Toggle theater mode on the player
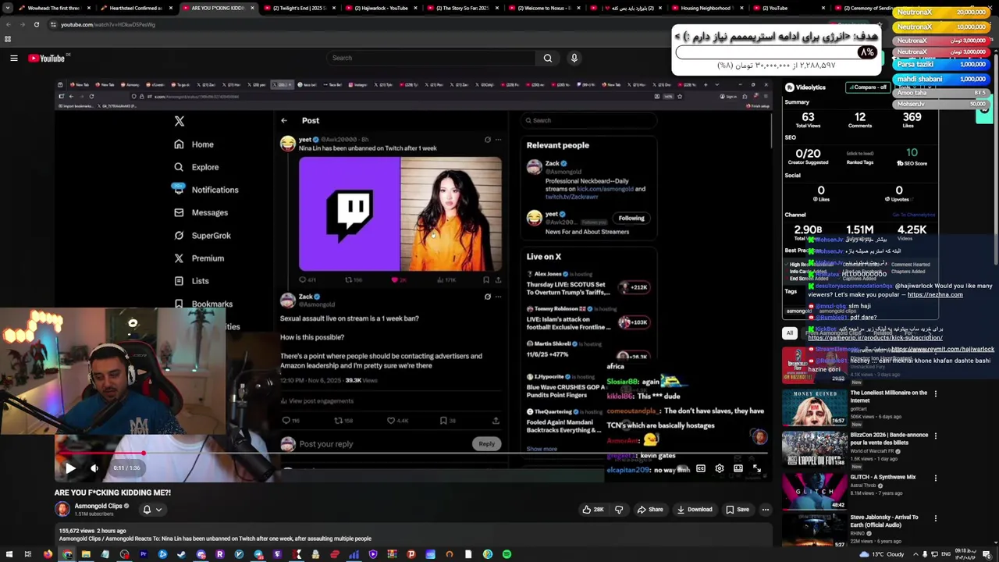 click(x=738, y=468)
